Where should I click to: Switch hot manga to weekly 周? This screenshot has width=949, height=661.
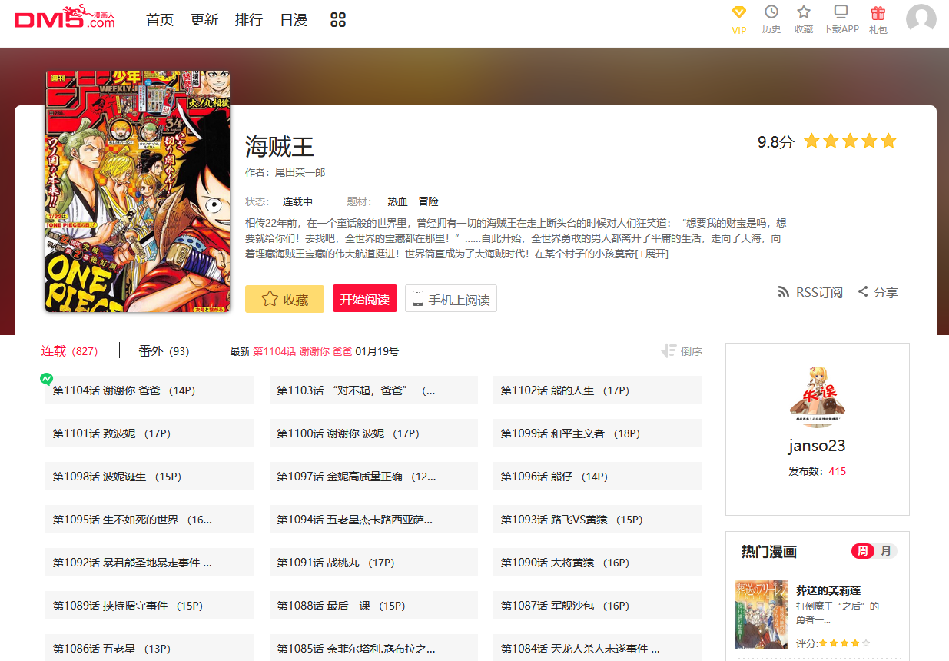coord(863,551)
